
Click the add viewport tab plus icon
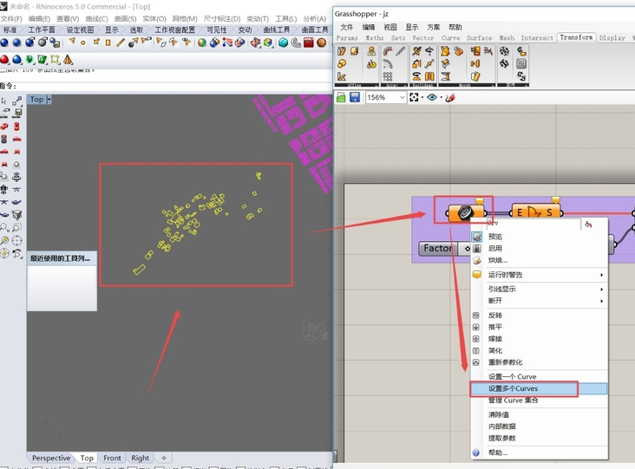164,458
